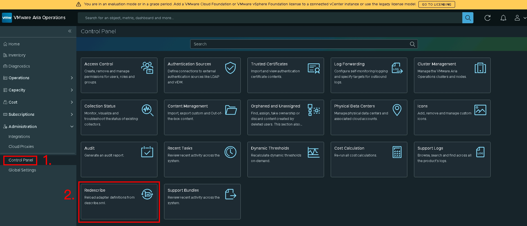Expand the Operations menu chevron

point(72,78)
